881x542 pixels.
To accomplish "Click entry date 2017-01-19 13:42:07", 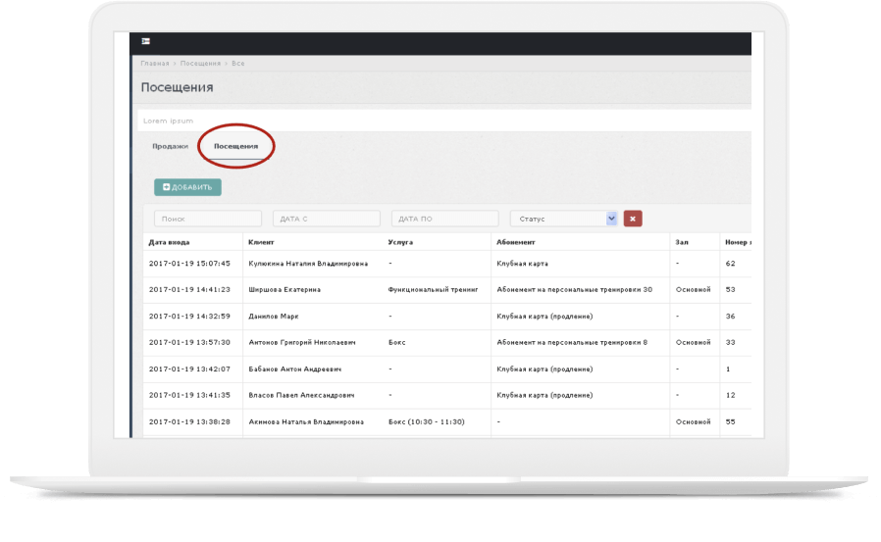I will [x=189, y=370].
